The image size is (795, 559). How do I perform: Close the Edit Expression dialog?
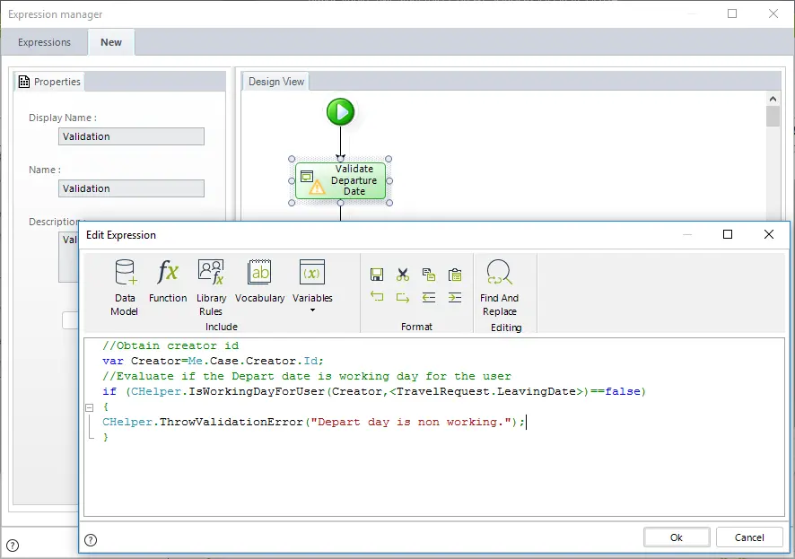pos(769,234)
